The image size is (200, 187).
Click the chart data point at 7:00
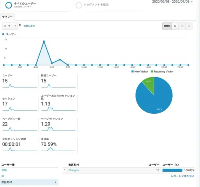(x=60, y=60)
